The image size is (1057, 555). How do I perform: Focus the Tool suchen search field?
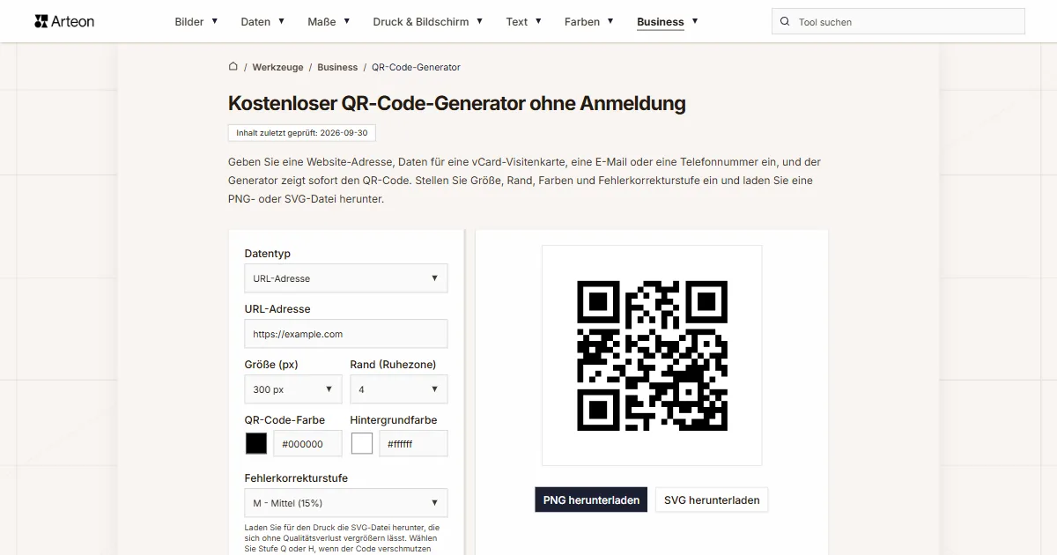(898, 22)
